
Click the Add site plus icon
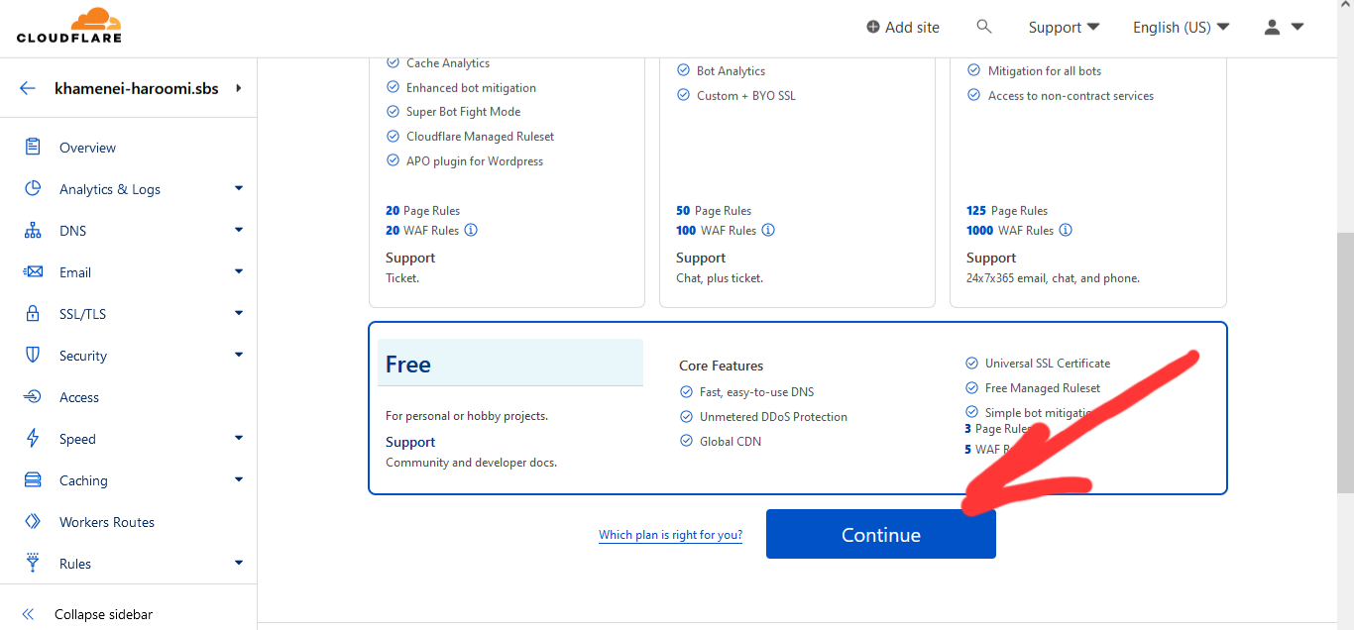(x=872, y=27)
